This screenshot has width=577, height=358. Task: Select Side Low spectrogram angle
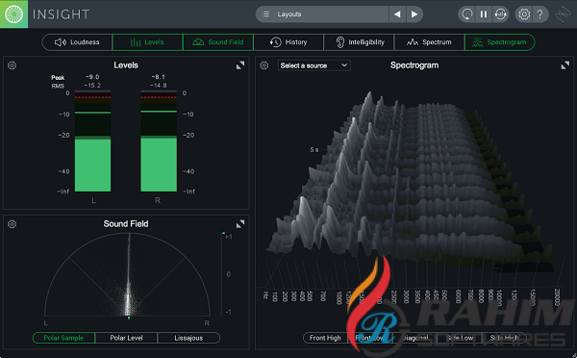tap(460, 338)
